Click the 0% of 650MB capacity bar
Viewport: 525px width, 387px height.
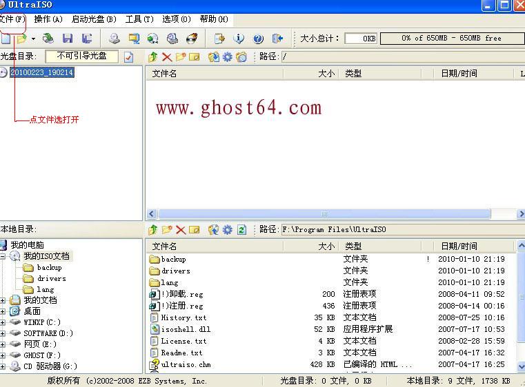tap(453, 39)
